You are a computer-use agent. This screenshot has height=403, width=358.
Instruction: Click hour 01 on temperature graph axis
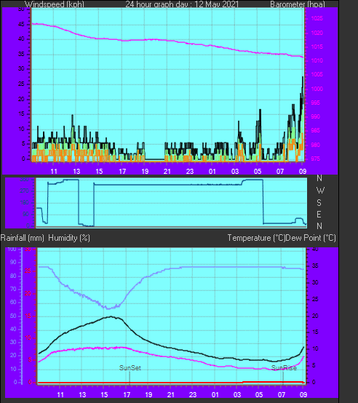pyautogui.click(x=215, y=395)
